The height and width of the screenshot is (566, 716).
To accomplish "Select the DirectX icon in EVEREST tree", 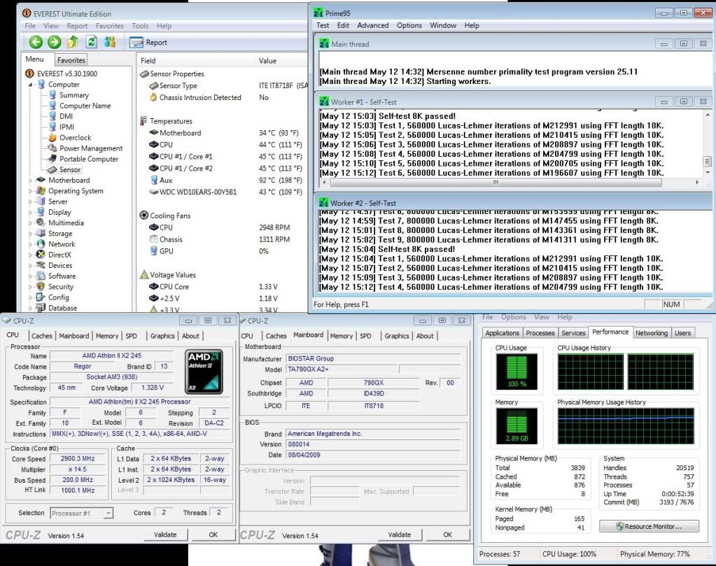I will point(41,255).
